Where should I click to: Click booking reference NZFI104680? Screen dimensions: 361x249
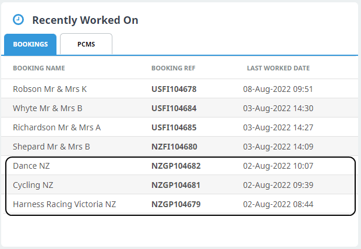coord(174,147)
